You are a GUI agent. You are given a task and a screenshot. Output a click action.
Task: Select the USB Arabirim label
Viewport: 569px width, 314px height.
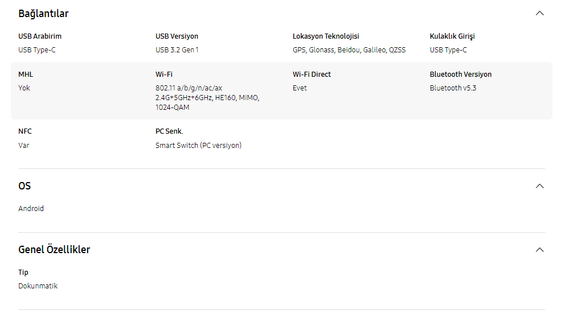pos(40,36)
